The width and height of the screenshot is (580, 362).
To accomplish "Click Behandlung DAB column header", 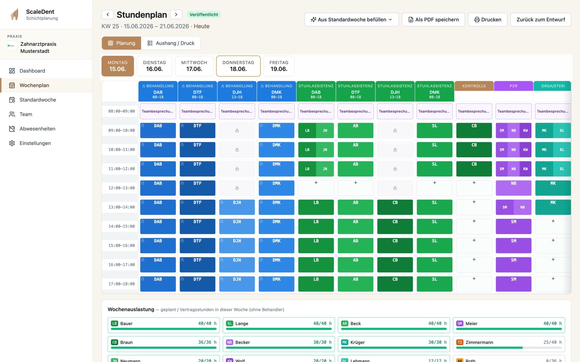I will [x=158, y=91].
